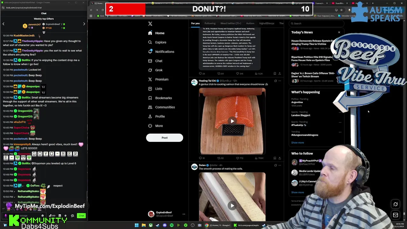Open Discord from the taskbar
The image size is (407, 229).
164,225
